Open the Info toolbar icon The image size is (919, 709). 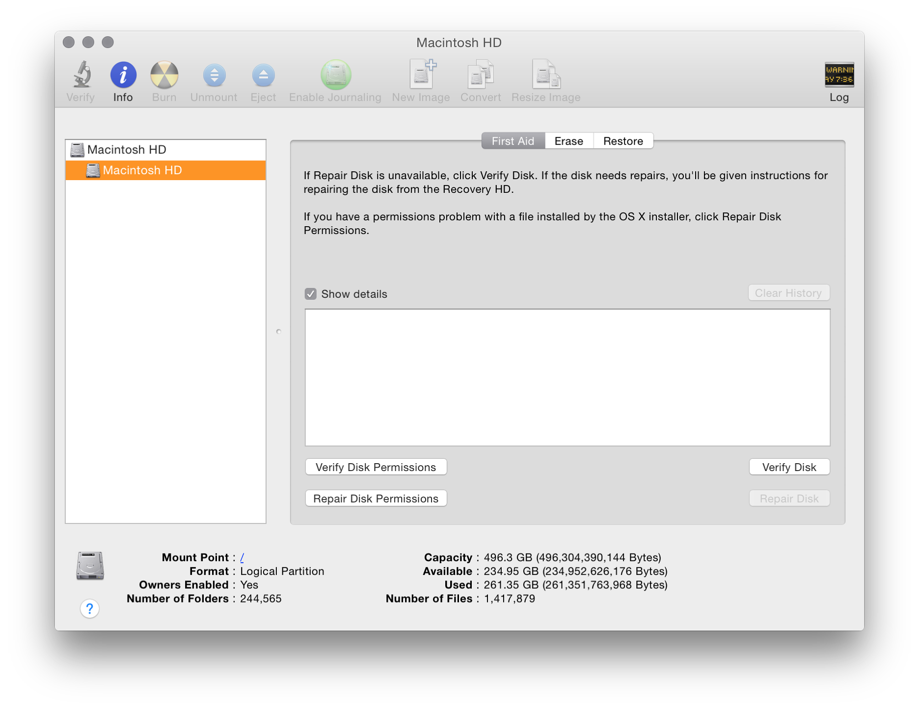pyautogui.click(x=123, y=75)
